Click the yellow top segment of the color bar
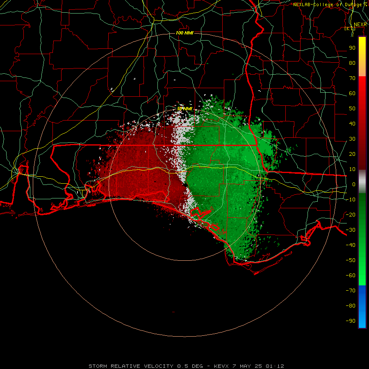This screenshot has width=369, height=369. pos(362,57)
